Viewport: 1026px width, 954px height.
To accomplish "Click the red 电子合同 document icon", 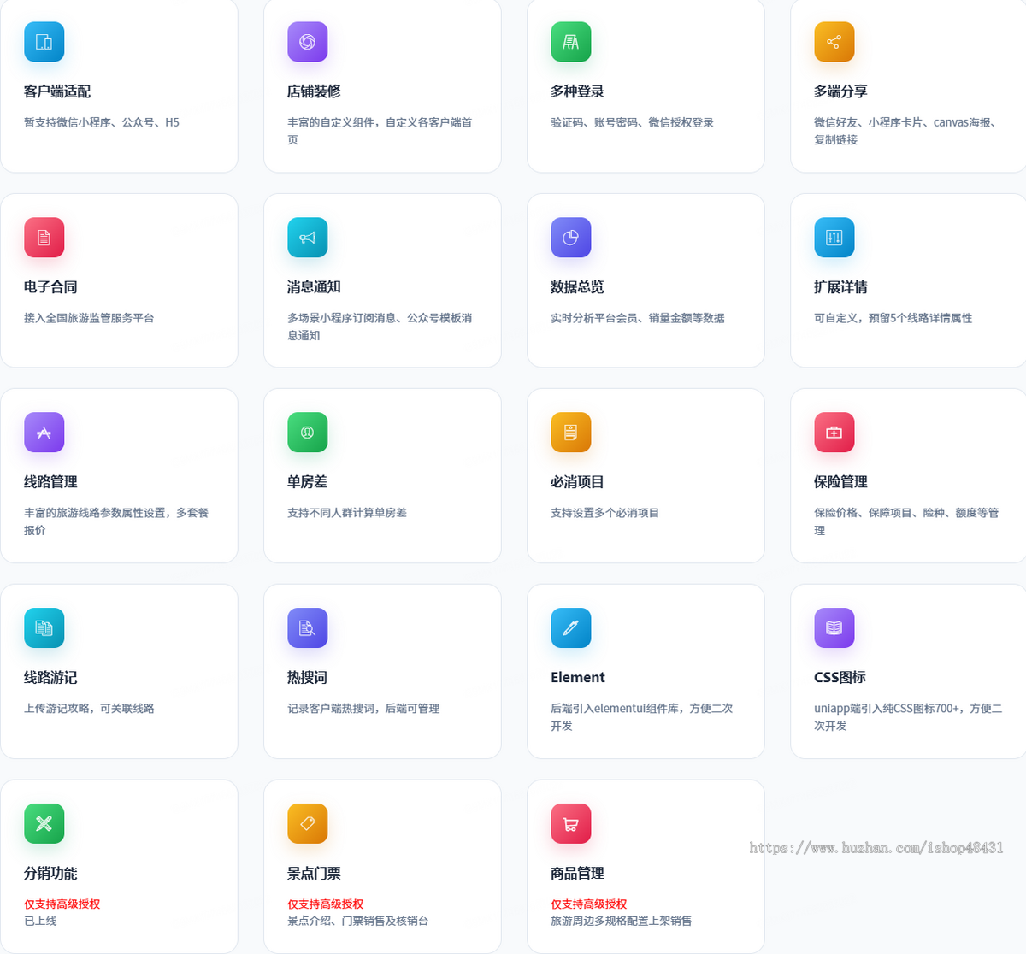I will [x=44, y=238].
